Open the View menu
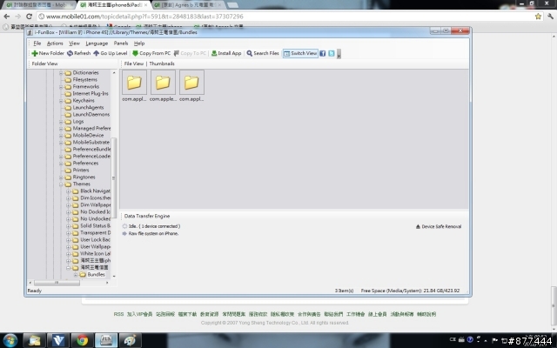Viewport: 557px width, 348px height. tap(74, 43)
